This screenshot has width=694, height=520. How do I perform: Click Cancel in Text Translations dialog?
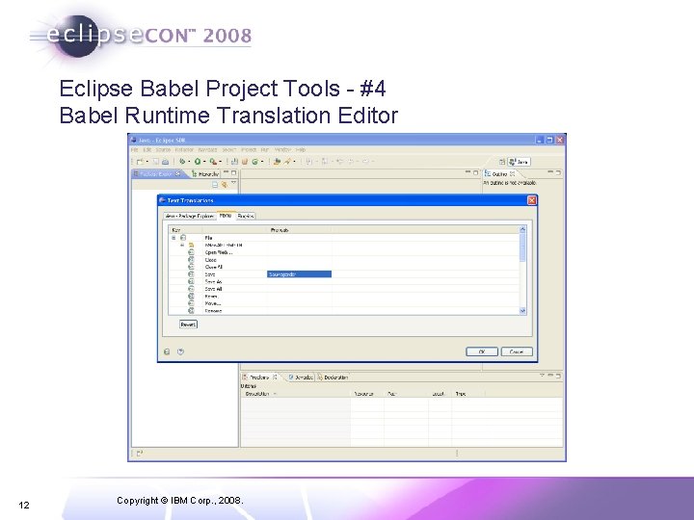pyautogui.click(x=517, y=351)
